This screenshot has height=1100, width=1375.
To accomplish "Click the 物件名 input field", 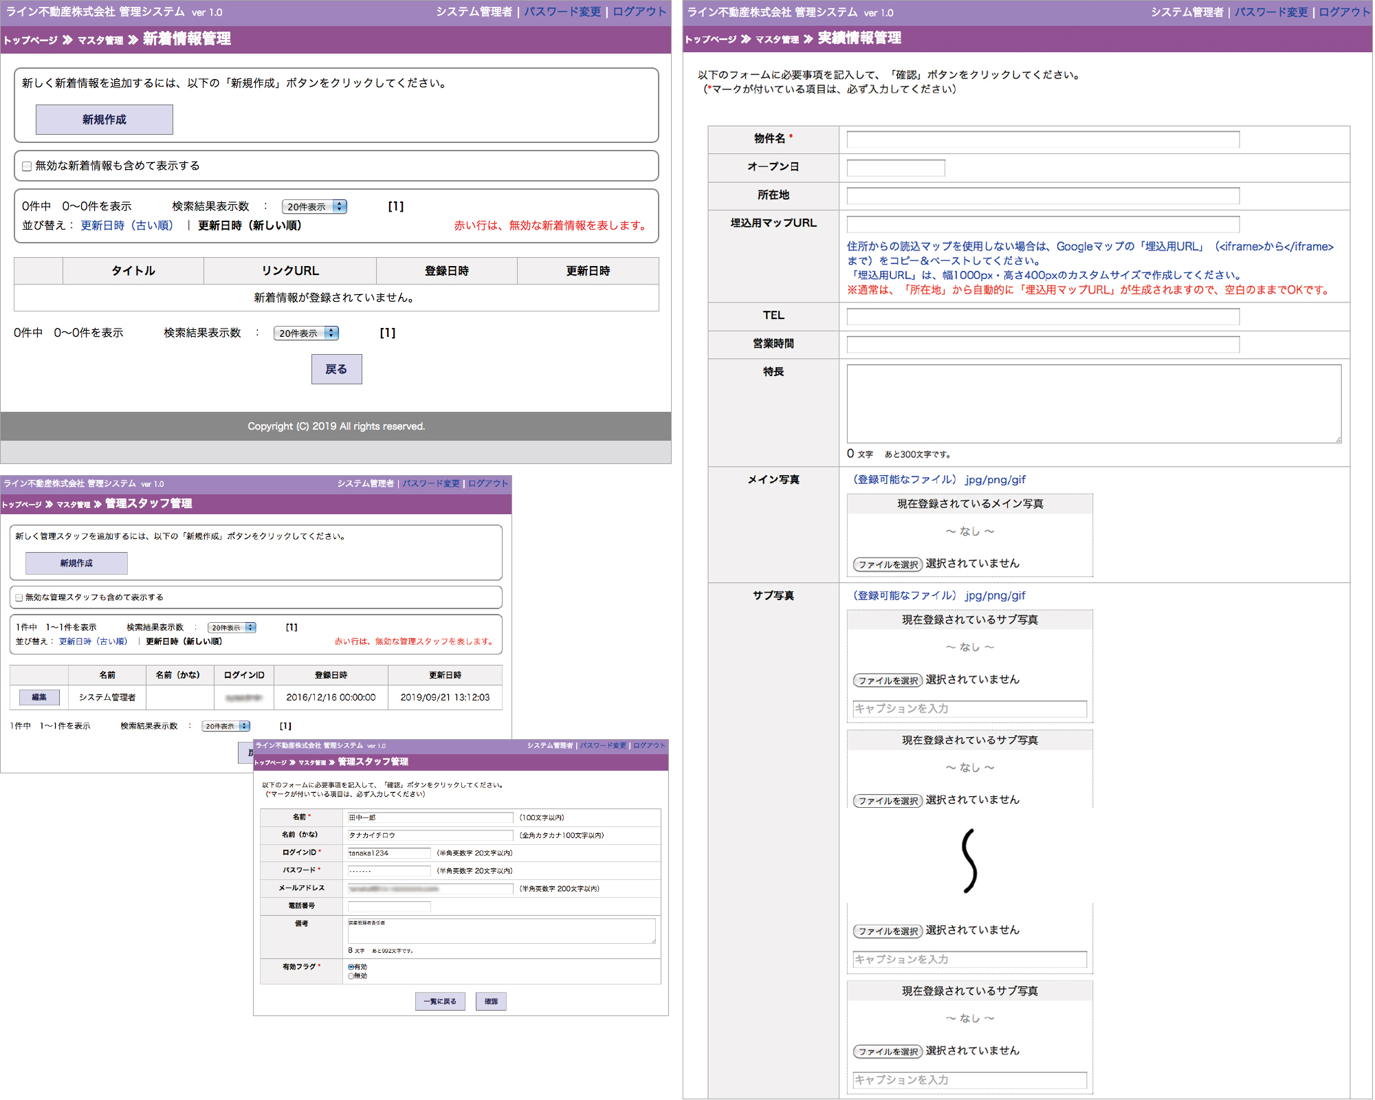I will [x=1042, y=140].
